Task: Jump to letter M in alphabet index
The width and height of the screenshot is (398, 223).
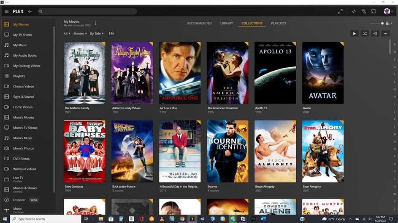Action: [395, 134]
